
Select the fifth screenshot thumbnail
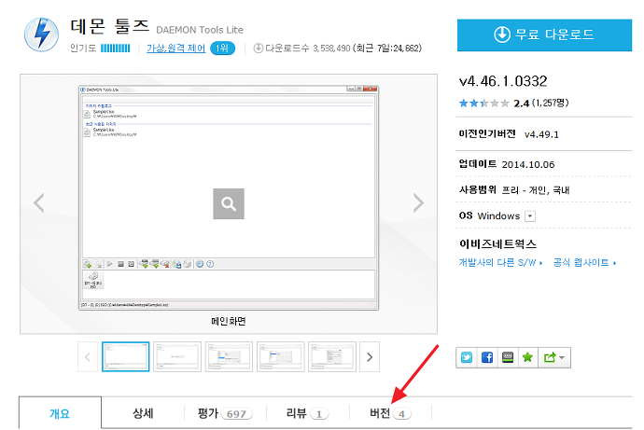332,356
